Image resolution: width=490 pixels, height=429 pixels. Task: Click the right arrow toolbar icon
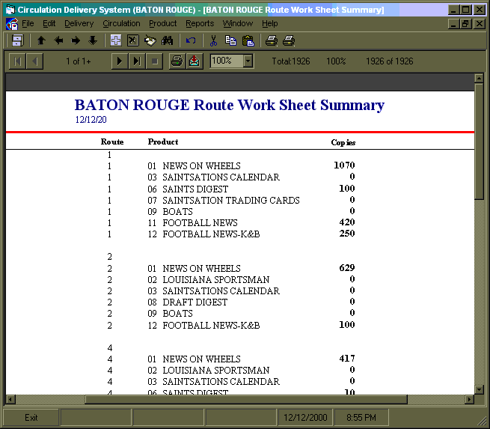point(76,40)
